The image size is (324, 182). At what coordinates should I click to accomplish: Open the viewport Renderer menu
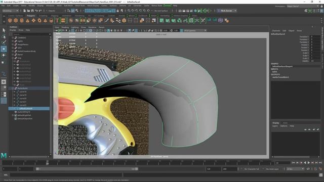(92, 27)
